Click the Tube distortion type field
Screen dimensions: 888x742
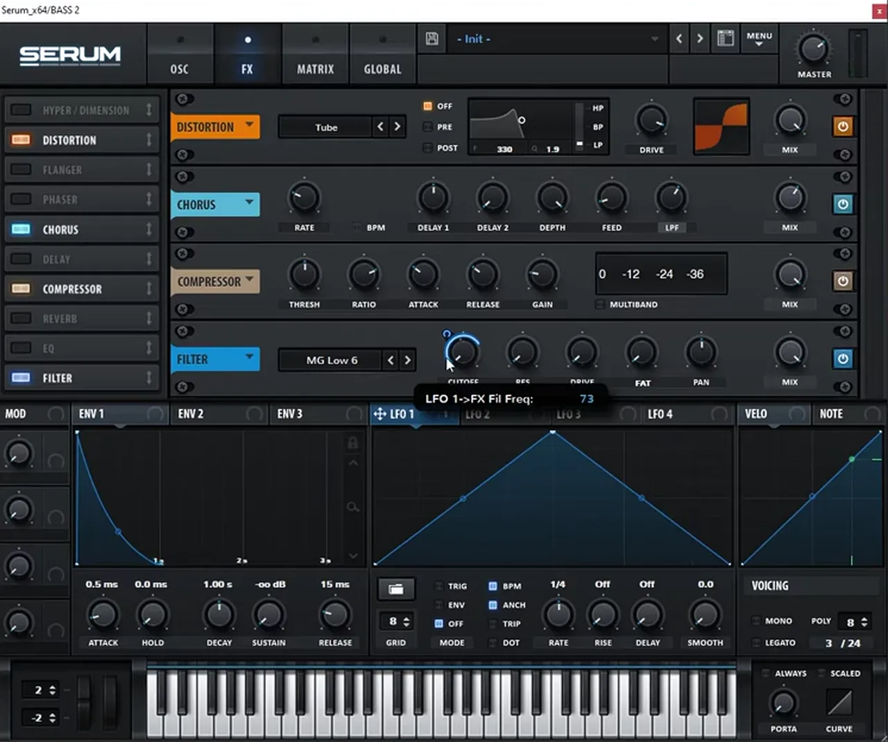pos(325,127)
